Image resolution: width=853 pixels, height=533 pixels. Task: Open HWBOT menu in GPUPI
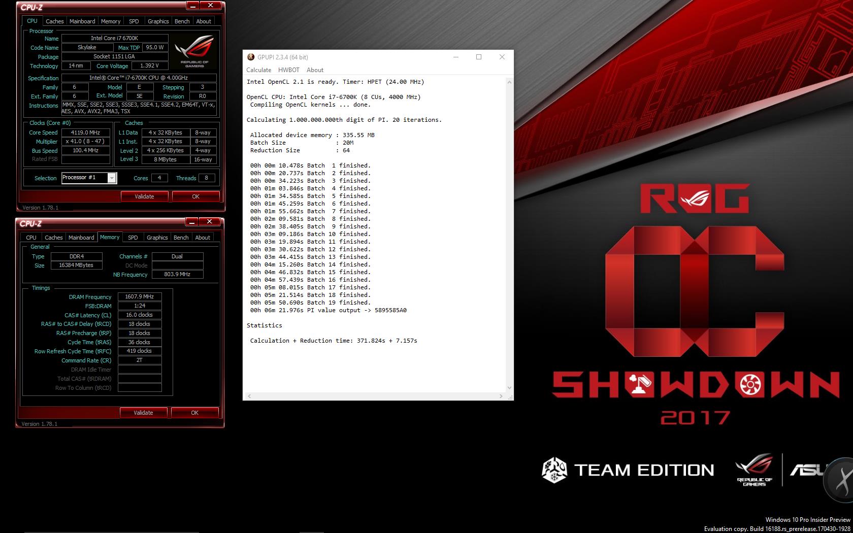pyautogui.click(x=289, y=70)
